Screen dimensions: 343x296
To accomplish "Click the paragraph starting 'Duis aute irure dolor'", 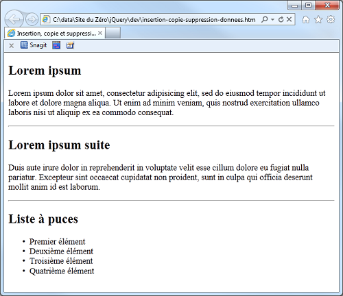I will click(x=161, y=177).
